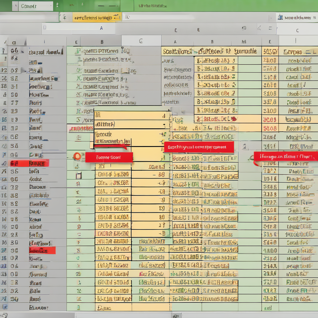Image resolution: width=318 pixels, height=318 pixels.
Task: Open the arrow left of the title-bar tab
Action: tap(15, 6)
